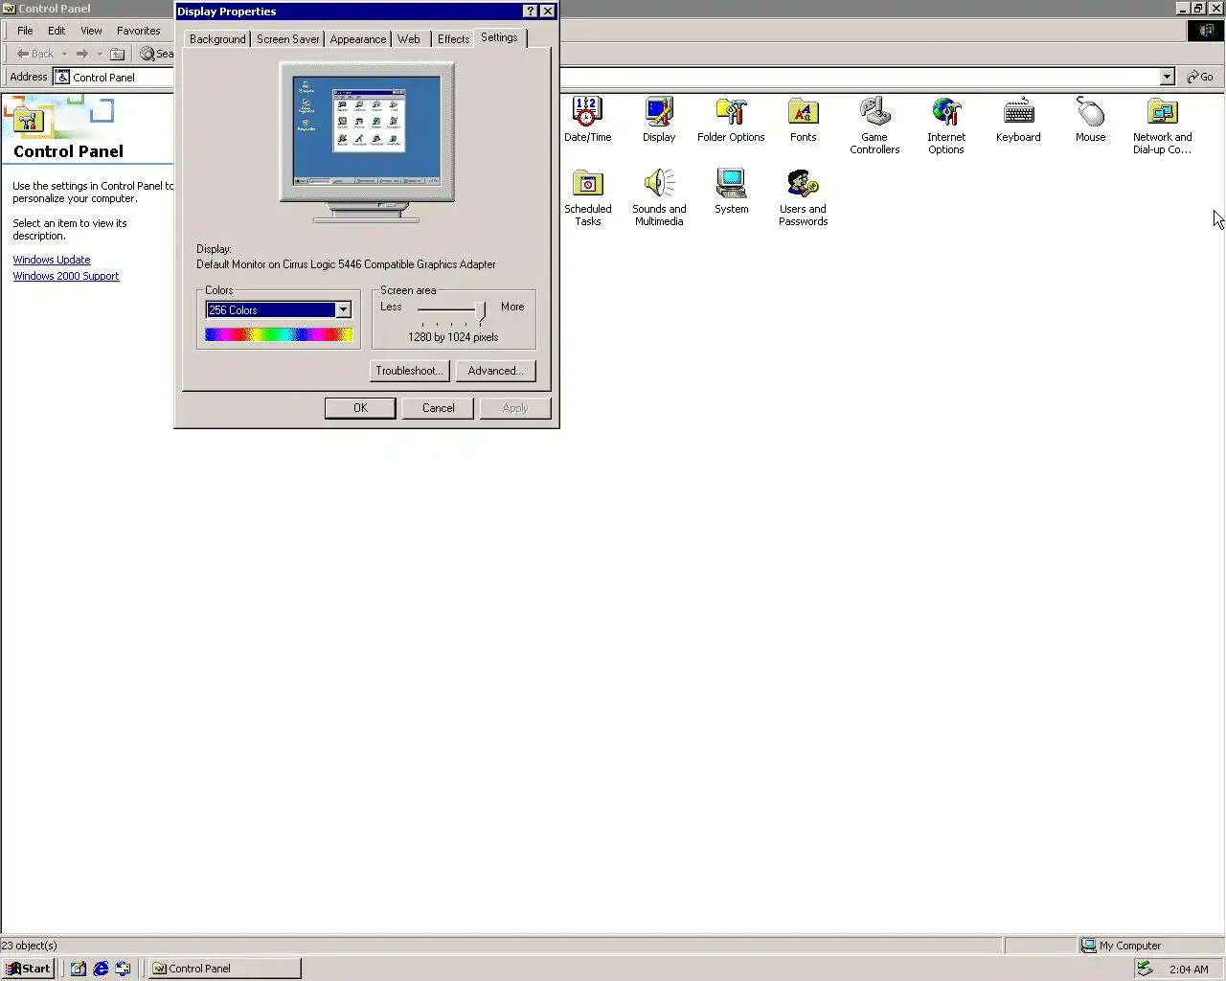
Task: Launch Internet Explorer from quick launch
Action: click(101, 969)
